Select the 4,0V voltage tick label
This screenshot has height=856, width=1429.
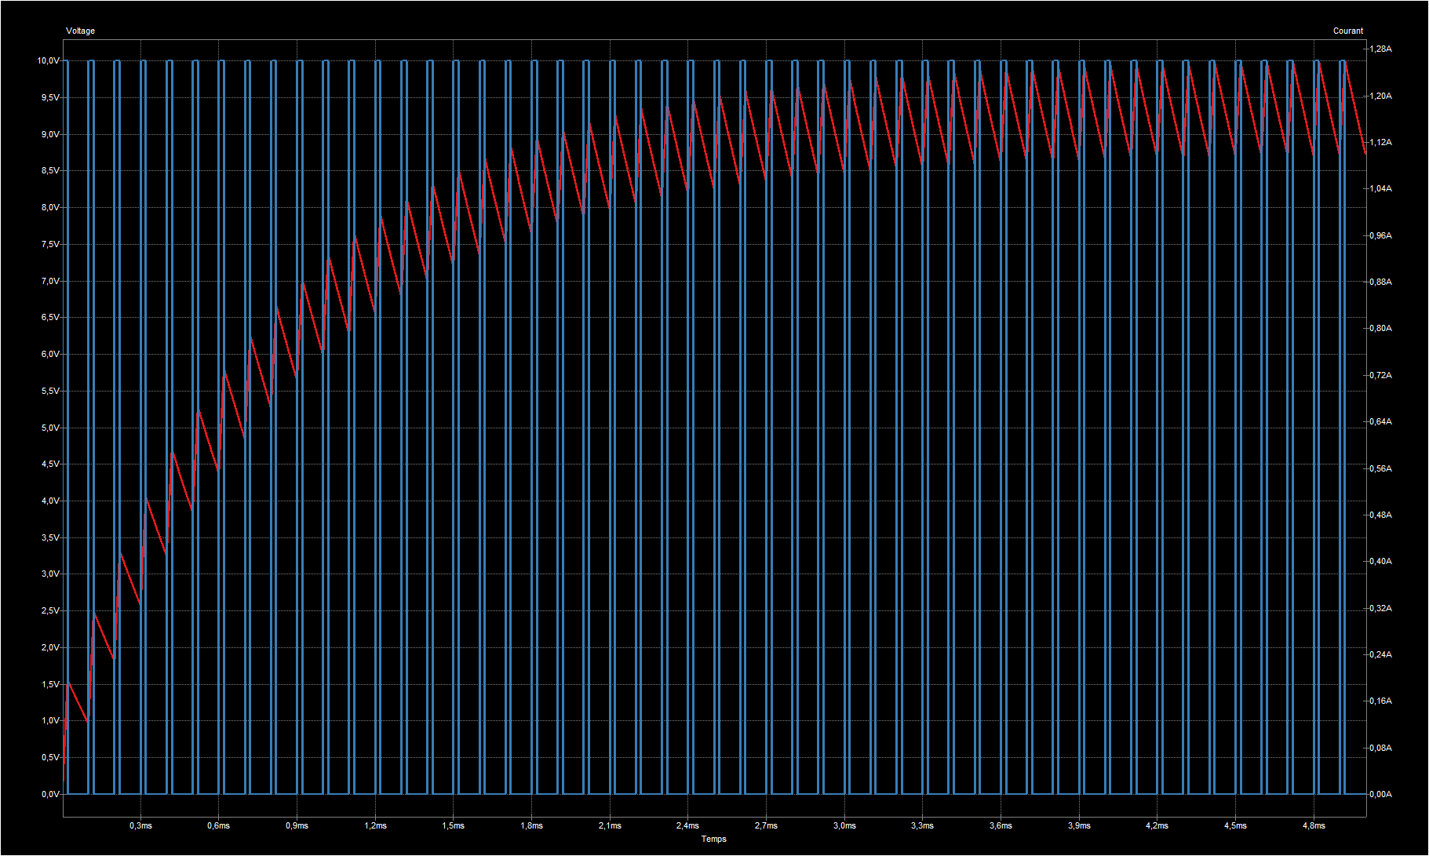(x=50, y=501)
